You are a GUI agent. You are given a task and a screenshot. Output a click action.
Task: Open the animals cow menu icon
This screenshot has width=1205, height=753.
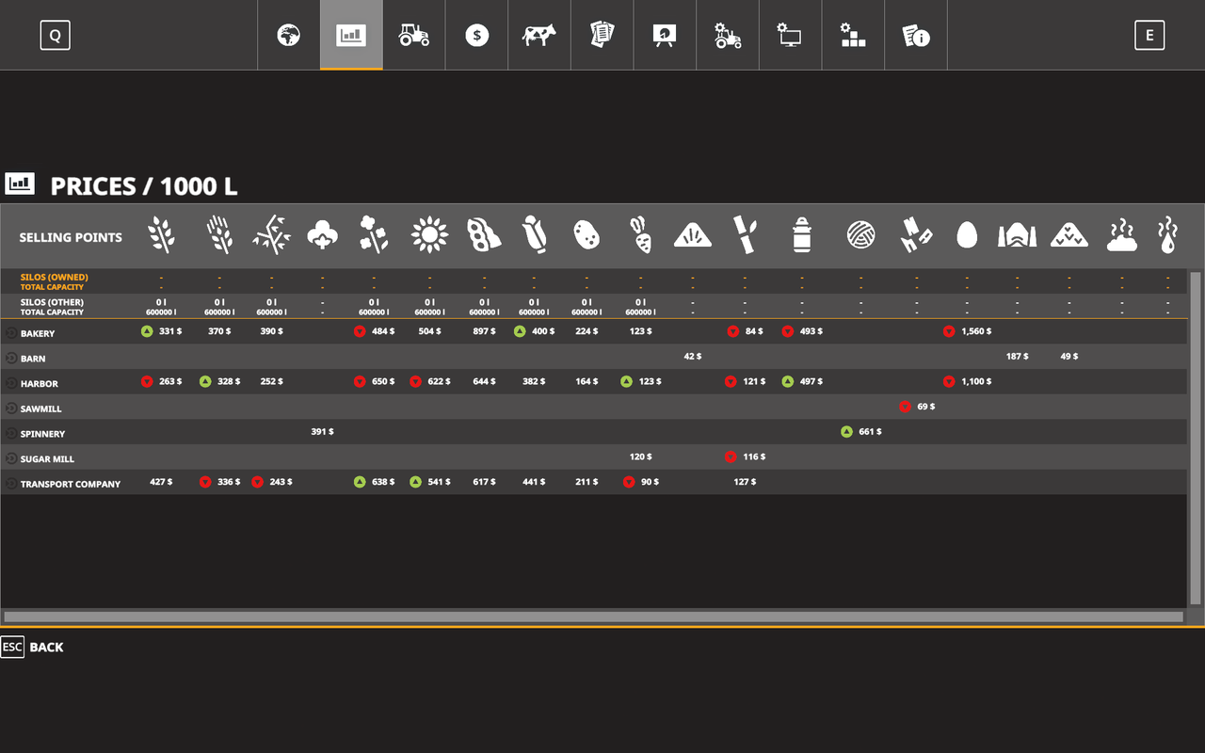pos(538,35)
